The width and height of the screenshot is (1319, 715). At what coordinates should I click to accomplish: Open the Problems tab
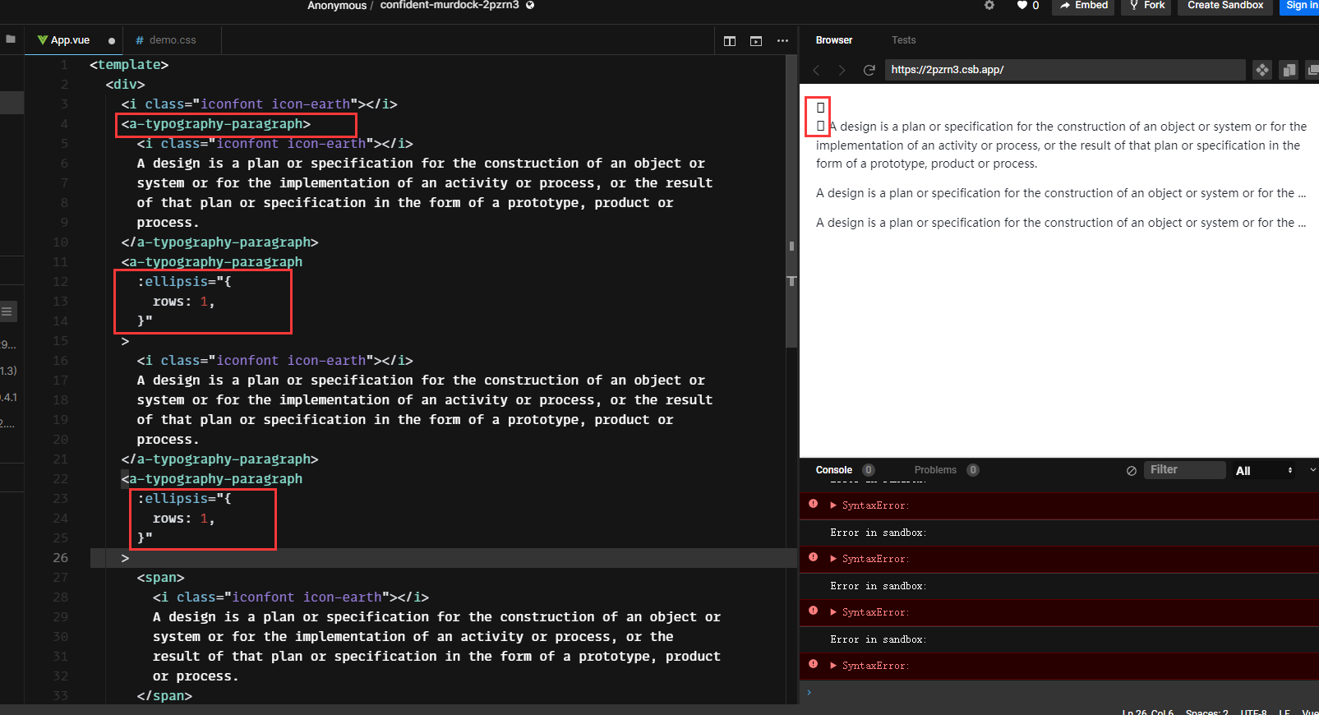coord(935,470)
